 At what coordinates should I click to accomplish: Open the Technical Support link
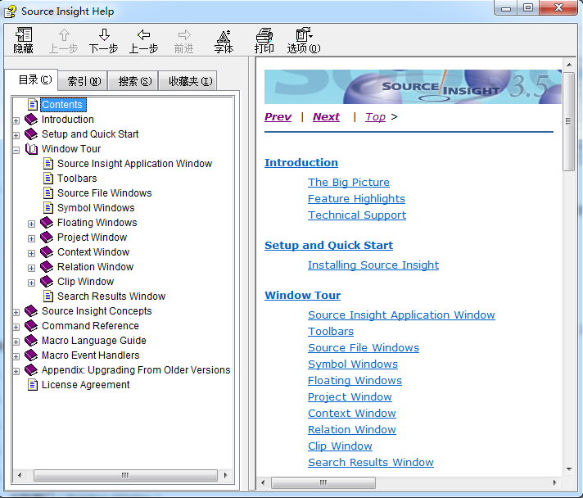[x=357, y=215]
